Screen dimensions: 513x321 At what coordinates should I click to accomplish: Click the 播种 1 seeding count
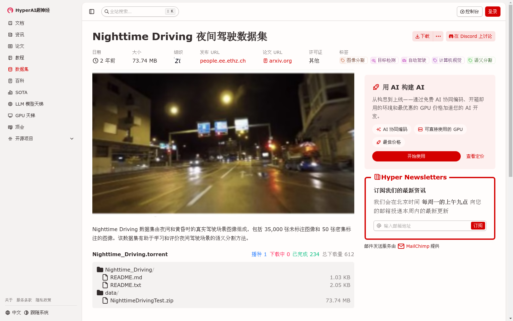[259, 254]
